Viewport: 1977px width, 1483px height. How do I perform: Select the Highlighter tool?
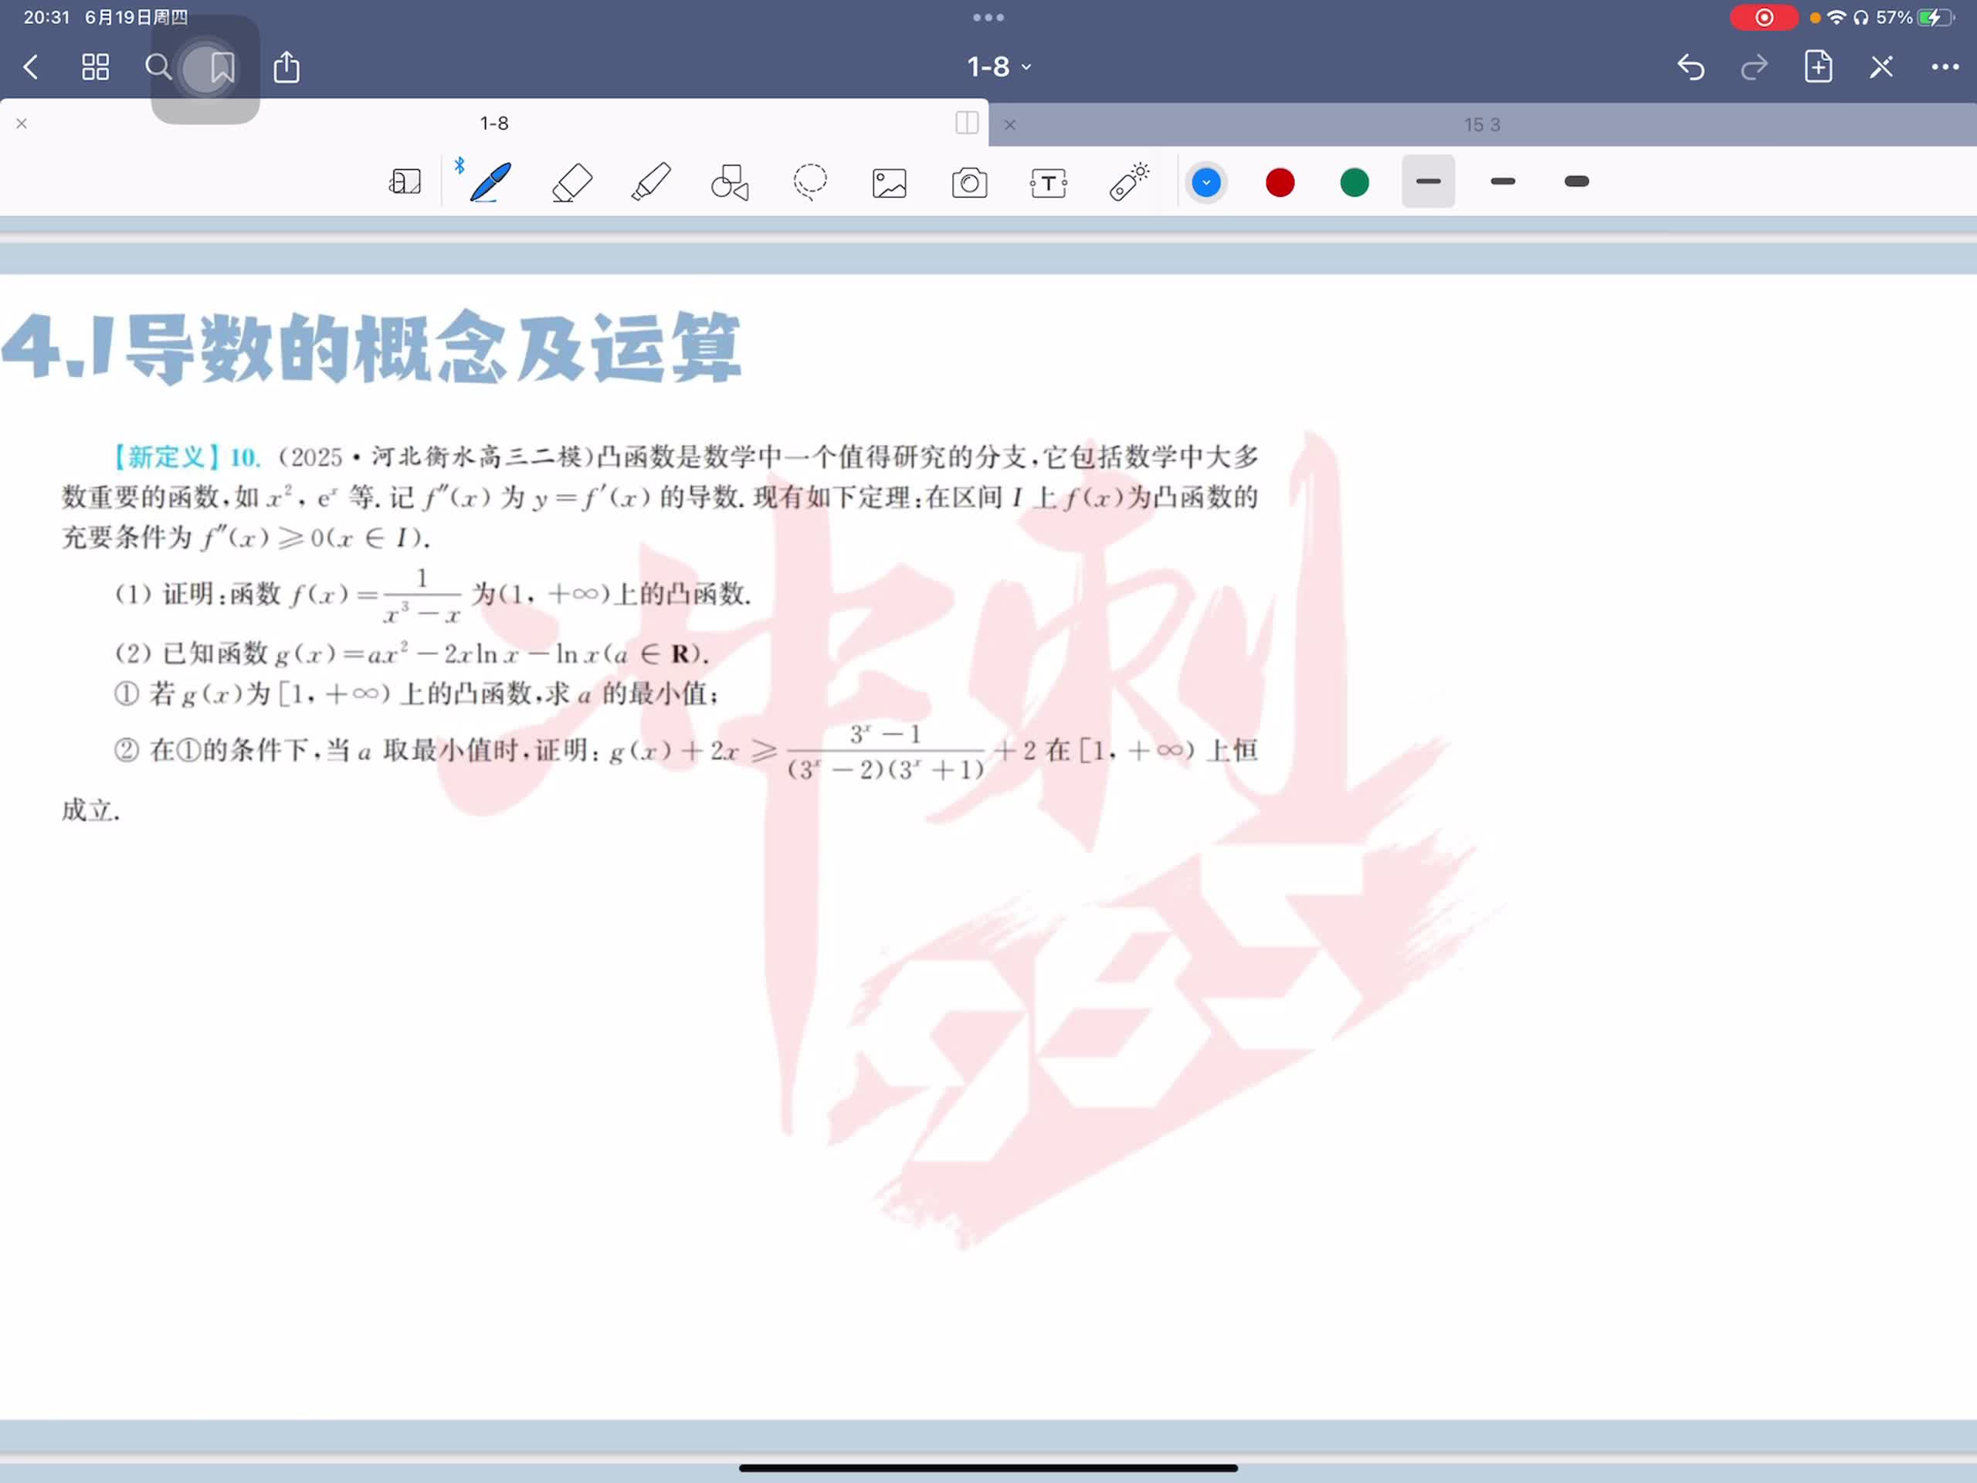(x=651, y=182)
